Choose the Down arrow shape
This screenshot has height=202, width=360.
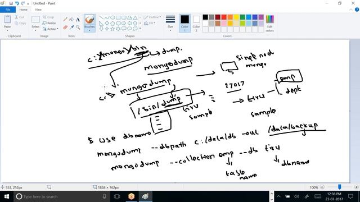pos(101,29)
